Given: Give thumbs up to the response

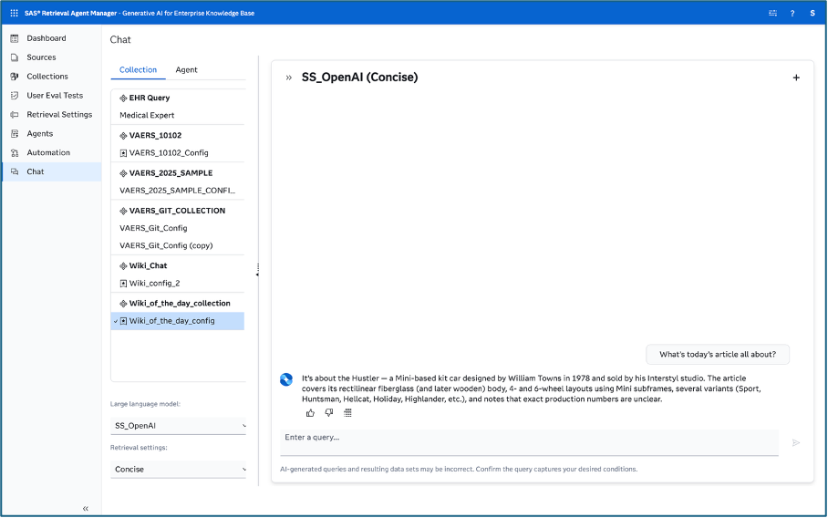Looking at the screenshot, I should [310, 413].
